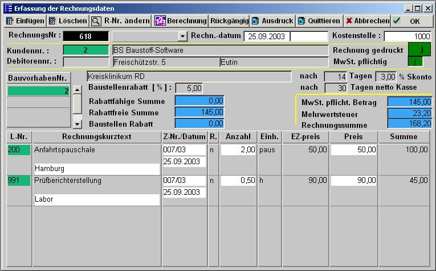The width and height of the screenshot is (436, 271).
Task: Toggle the R. flag for Anfahrtspauschale row
Action: coord(212,150)
